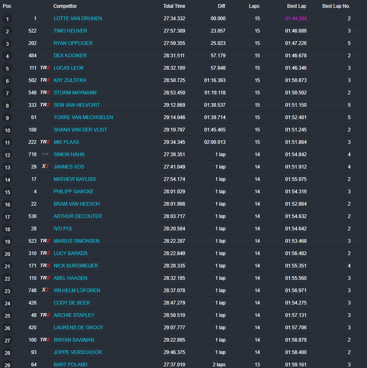
Task: Click the TR2 icon beside Lucas Leok
Action: pyautogui.click(x=45, y=68)
